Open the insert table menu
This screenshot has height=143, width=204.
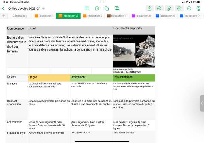87,8
